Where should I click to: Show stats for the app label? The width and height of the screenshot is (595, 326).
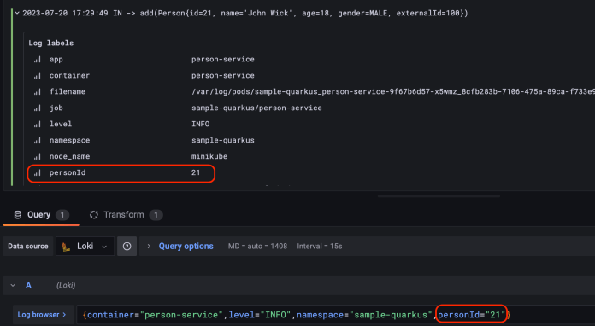[x=37, y=60]
